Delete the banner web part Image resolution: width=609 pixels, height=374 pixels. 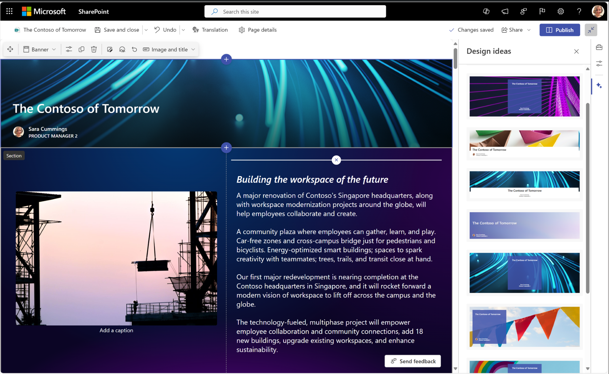click(94, 49)
